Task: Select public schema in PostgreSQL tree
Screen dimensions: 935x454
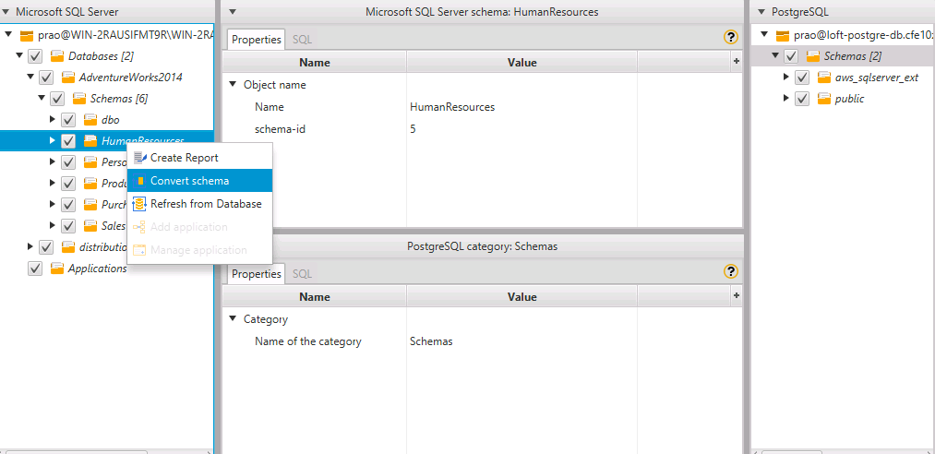Action: click(849, 99)
